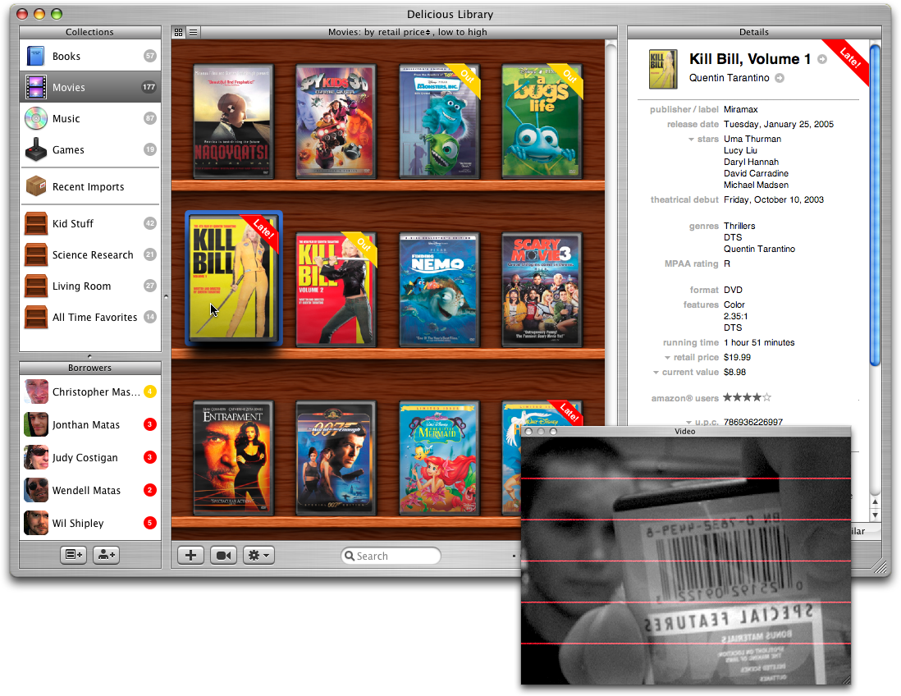Open the All Time Favorites shelf
The image size is (901, 696).
(x=90, y=317)
